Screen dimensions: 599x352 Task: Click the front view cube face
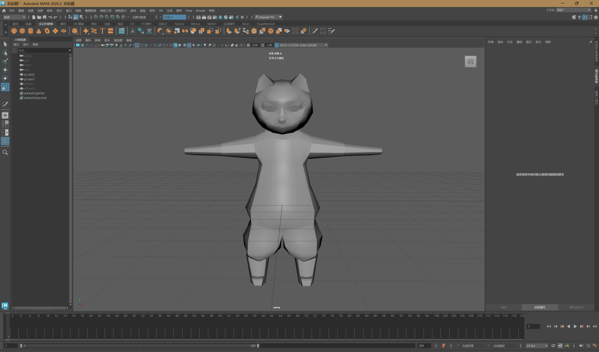pyautogui.click(x=470, y=61)
